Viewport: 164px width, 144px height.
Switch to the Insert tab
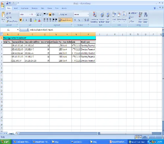(16, 8)
